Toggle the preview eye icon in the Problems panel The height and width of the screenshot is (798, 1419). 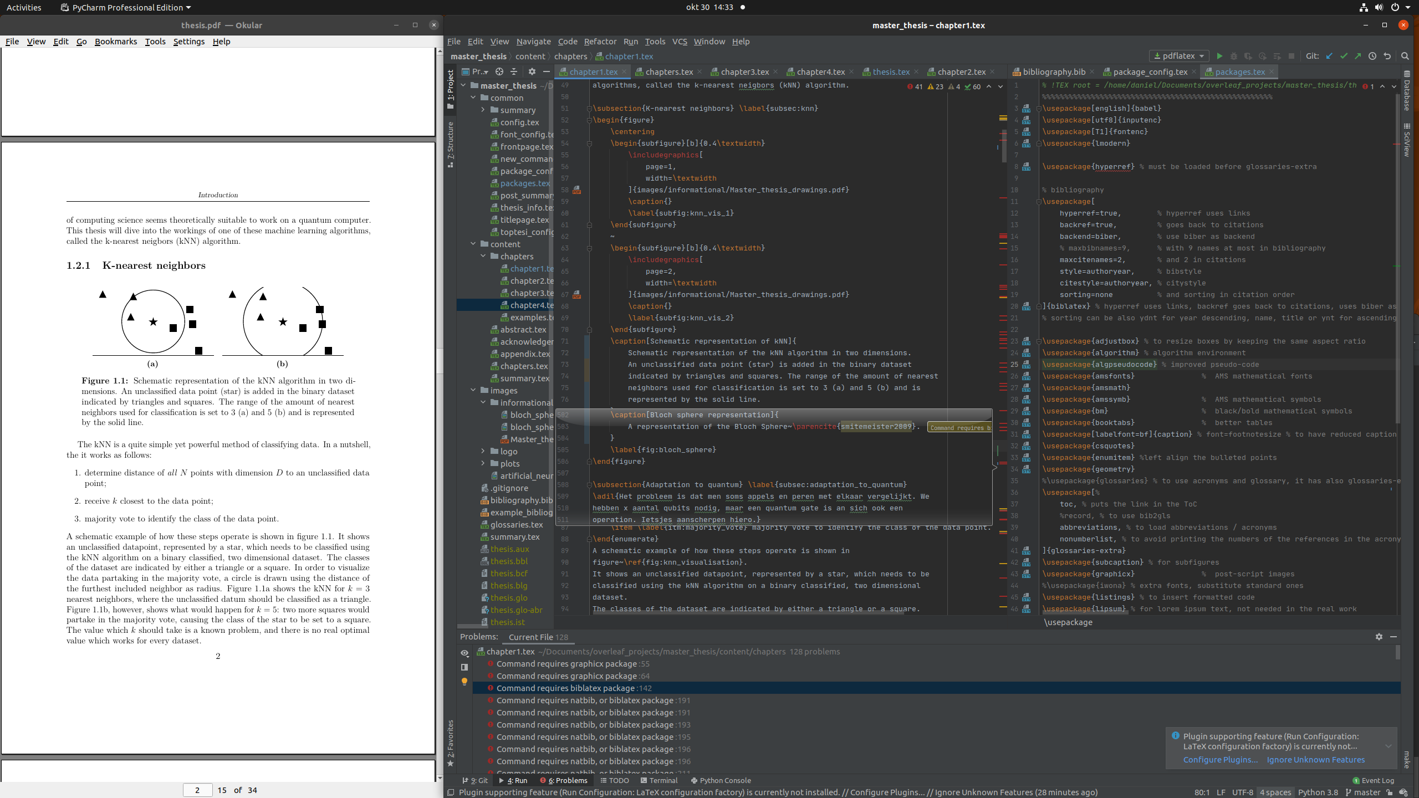coord(465,653)
